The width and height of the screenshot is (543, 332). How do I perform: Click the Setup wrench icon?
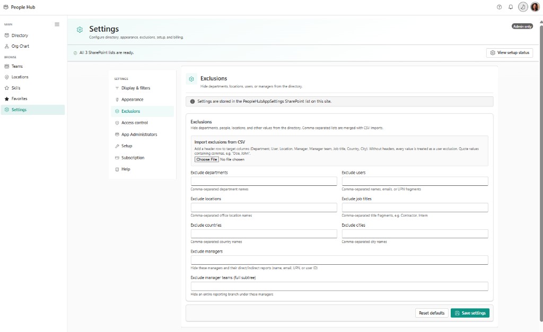117,146
